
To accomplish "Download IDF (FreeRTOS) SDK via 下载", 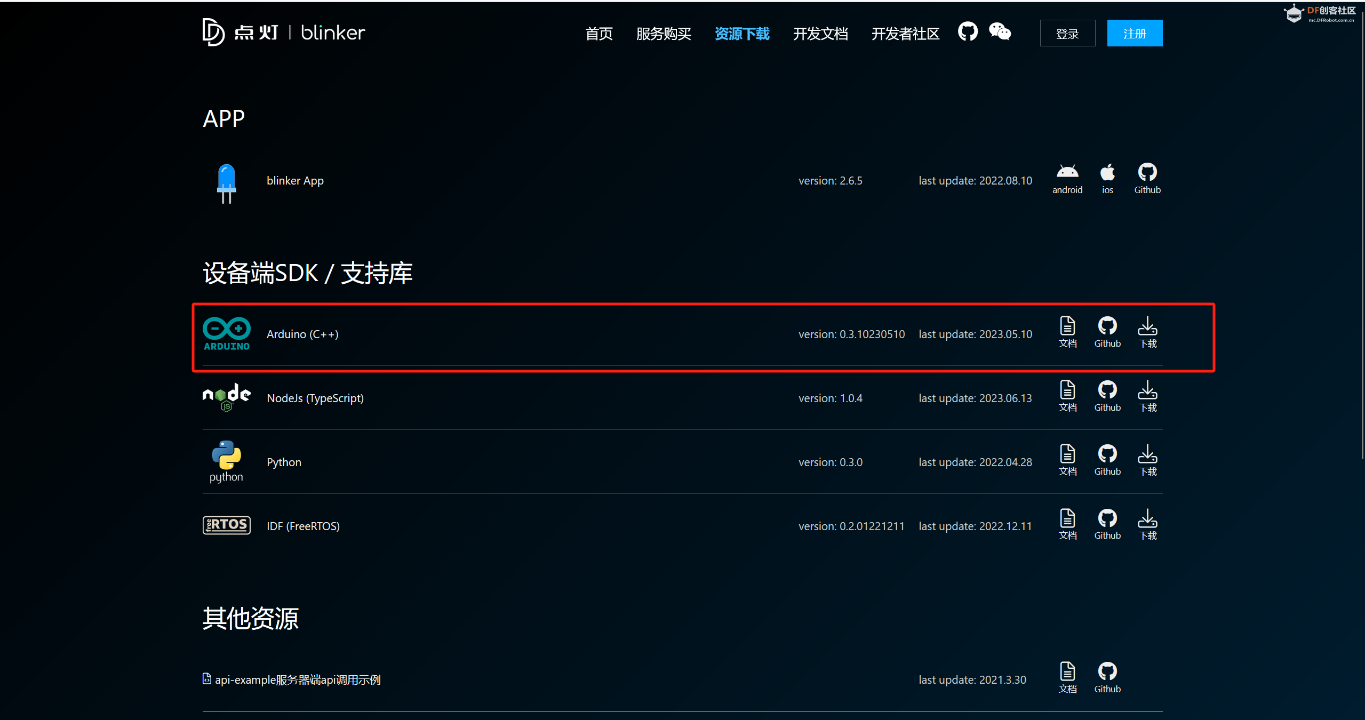I will [1147, 525].
